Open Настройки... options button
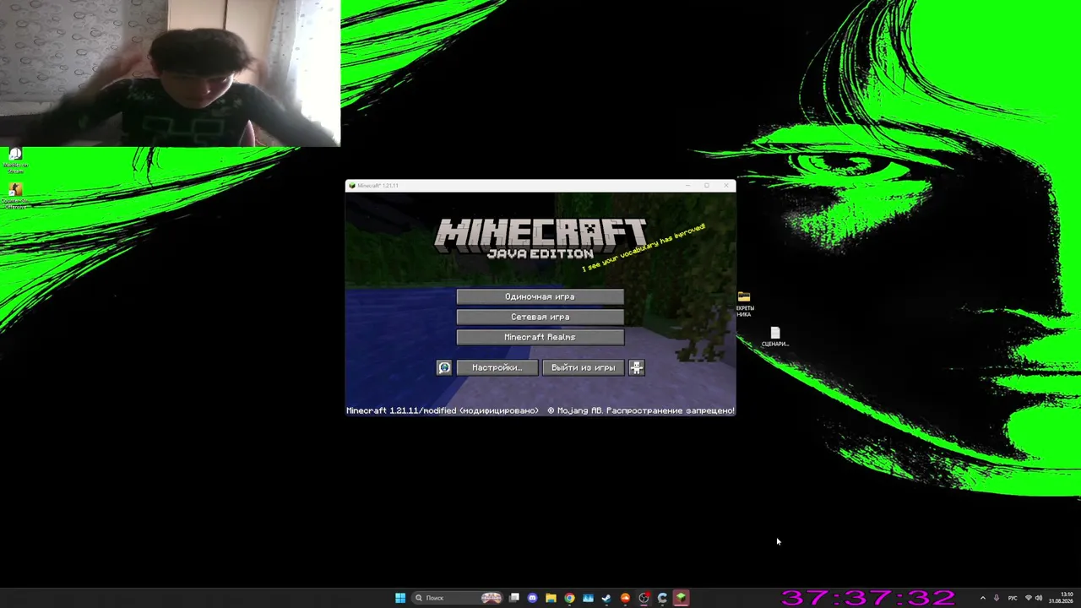Image resolution: width=1081 pixels, height=608 pixels. point(497,367)
